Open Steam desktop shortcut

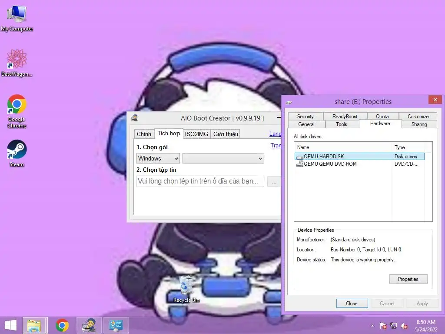pos(17,153)
